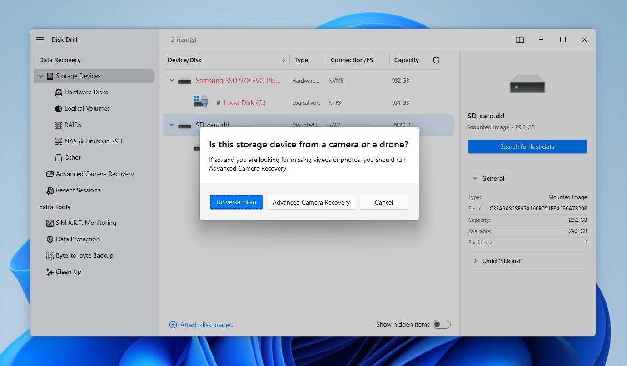Click the Advanced Camera Recovery sidebar icon
This screenshot has height=366, width=627.
[x=50, y=174]
